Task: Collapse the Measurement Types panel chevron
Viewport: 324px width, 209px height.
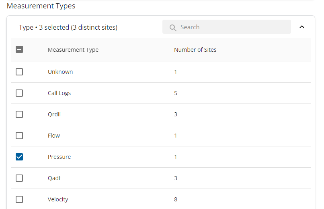Action: [x=302, y=27]
